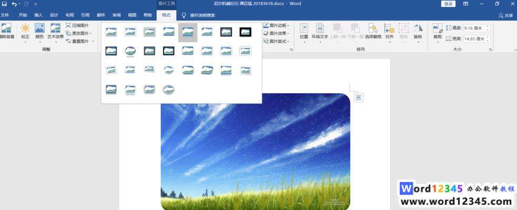
Task: Click the 选择窗格 selection pane icon
Action: (x=373, y=32)
